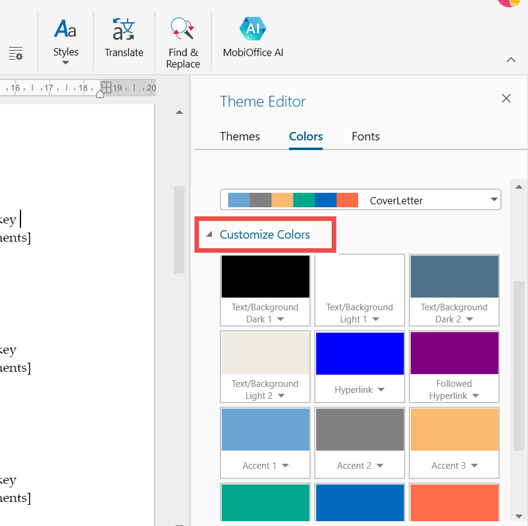Collapse the Customize Colors section
Image resolution: width=528 pixels, height=526 pixels.
(265, 234)
